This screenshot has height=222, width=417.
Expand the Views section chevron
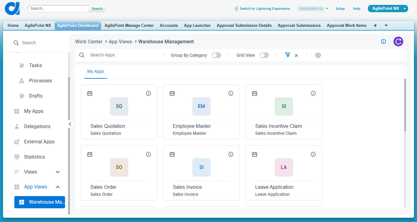pos(58,172)
